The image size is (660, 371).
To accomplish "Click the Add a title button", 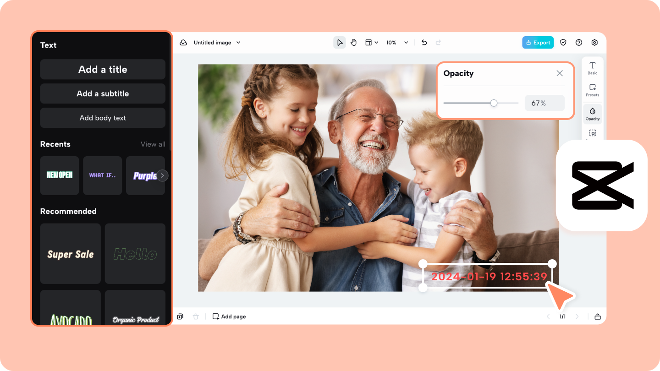I will [102, 69].
